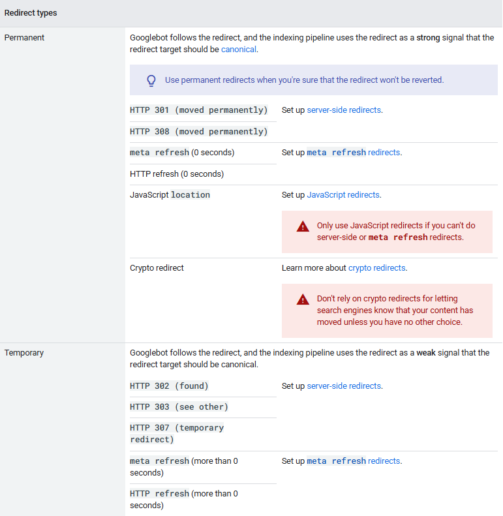Viewport: 503px width, 516px height.
Task: Click the JavaScript location cell text
Action: [170, 195]
